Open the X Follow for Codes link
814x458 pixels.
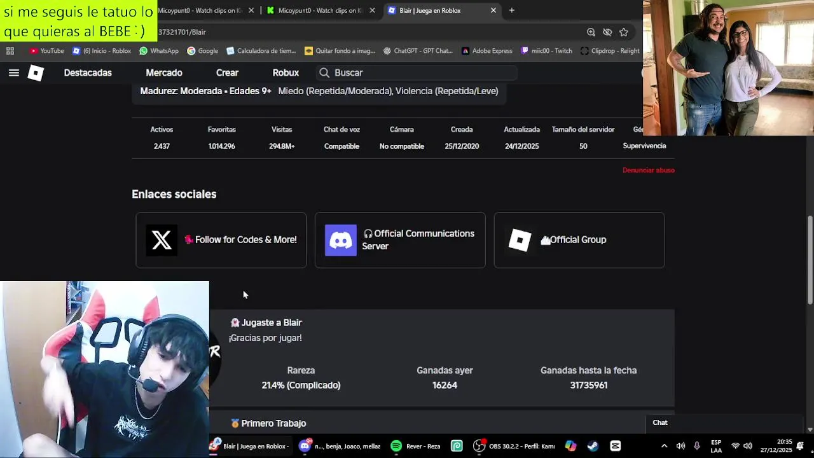pos(221,240)
